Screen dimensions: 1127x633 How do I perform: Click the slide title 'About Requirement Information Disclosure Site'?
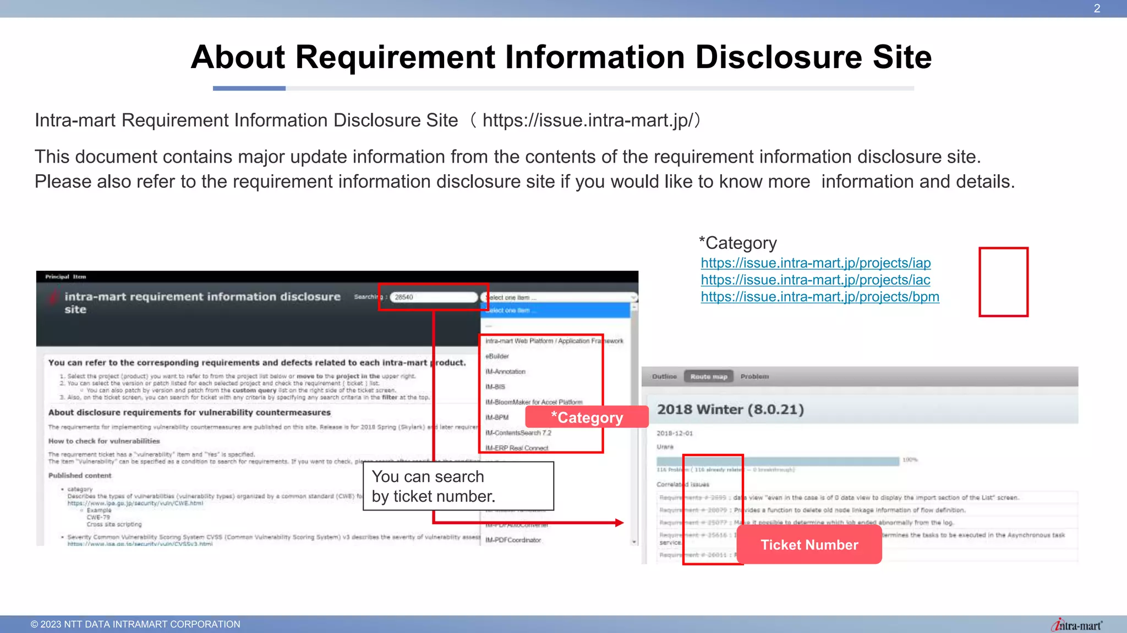561,57
